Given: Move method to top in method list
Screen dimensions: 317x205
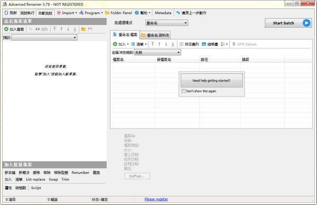Looking at the screenshot, I should click(54, 29).
